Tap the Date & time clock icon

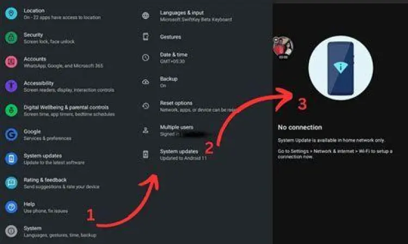(x=145, y=57)
